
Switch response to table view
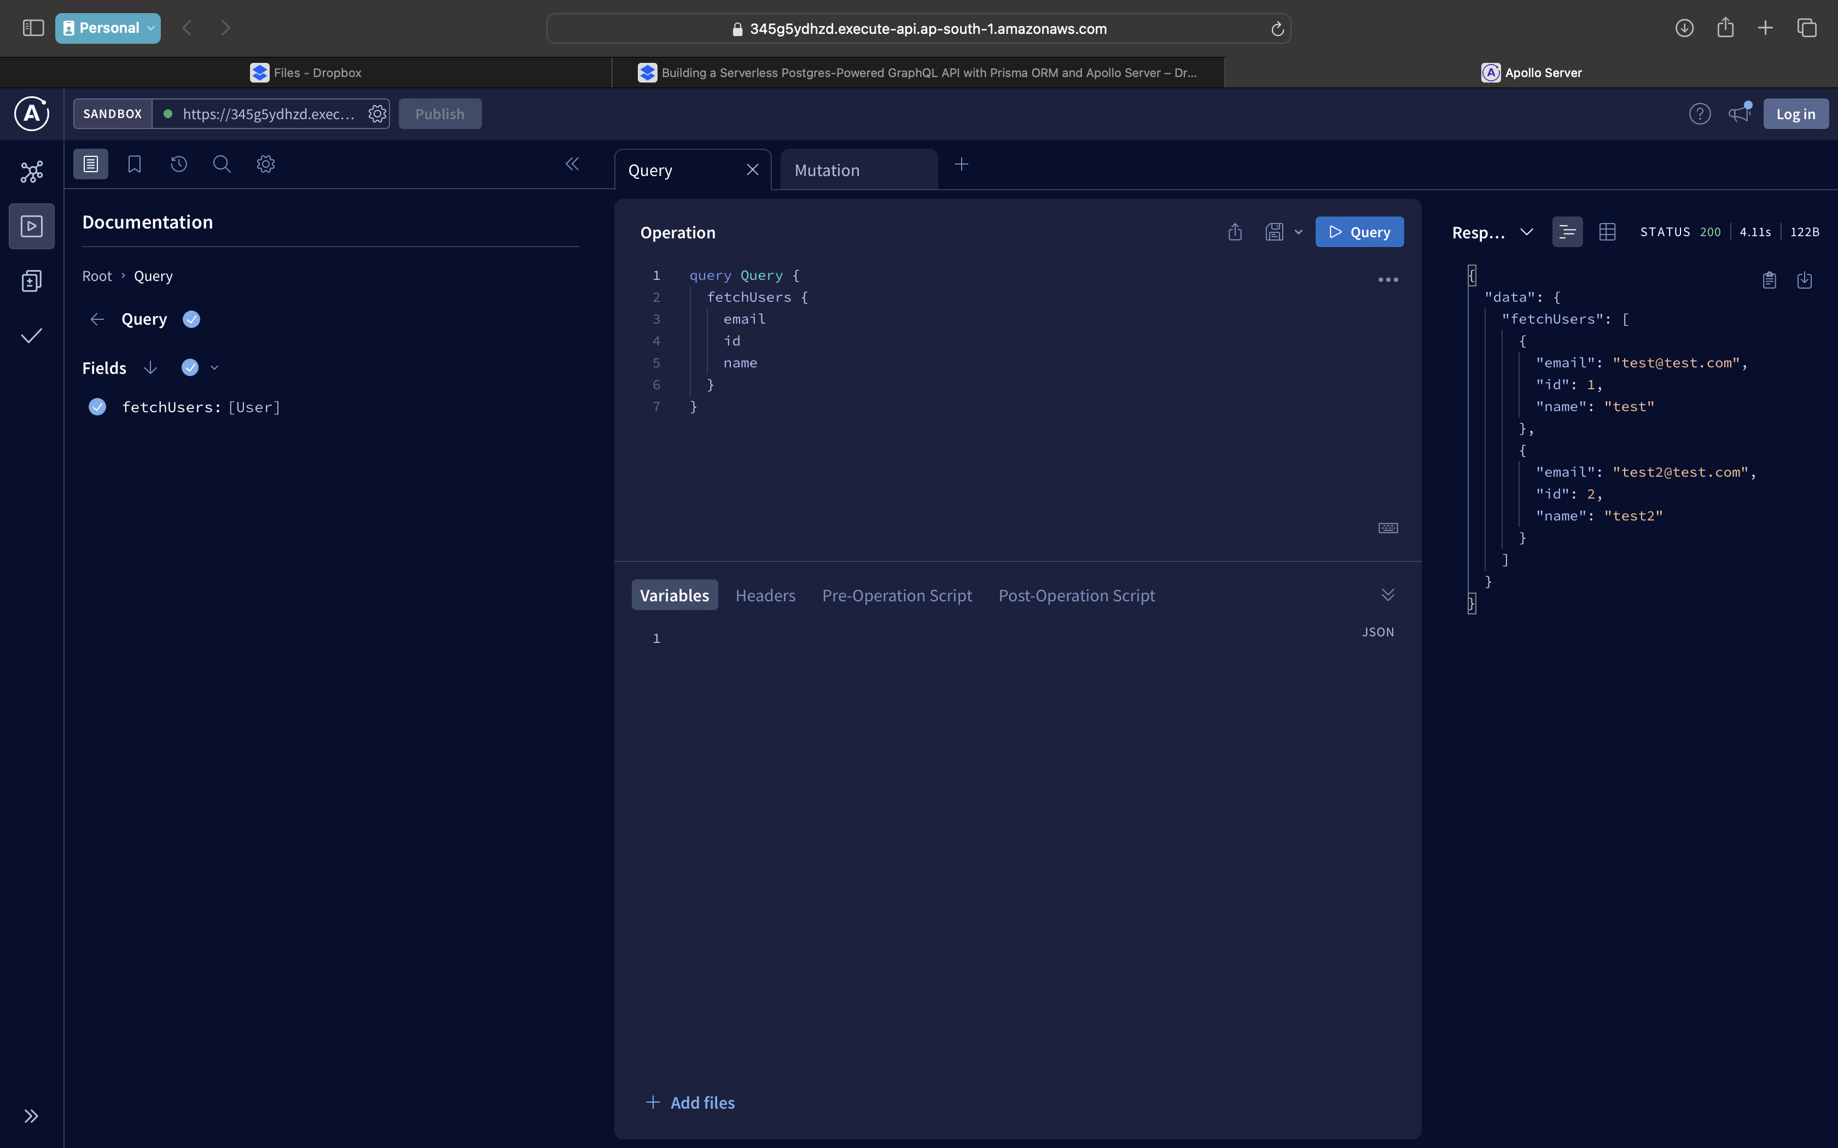coord(1607,232)
